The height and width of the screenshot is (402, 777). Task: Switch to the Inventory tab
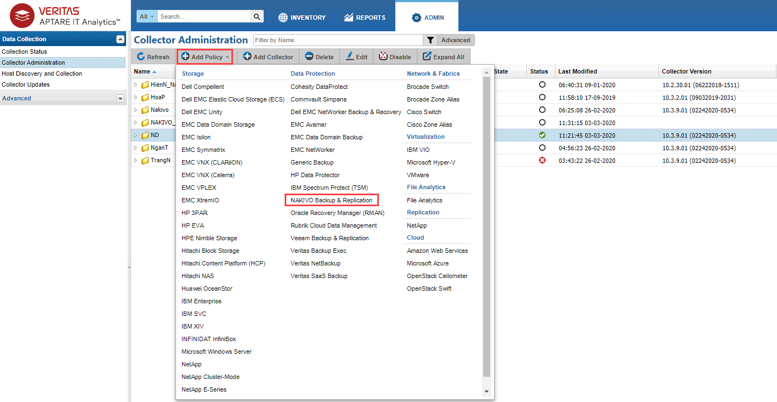click(302, 18)
